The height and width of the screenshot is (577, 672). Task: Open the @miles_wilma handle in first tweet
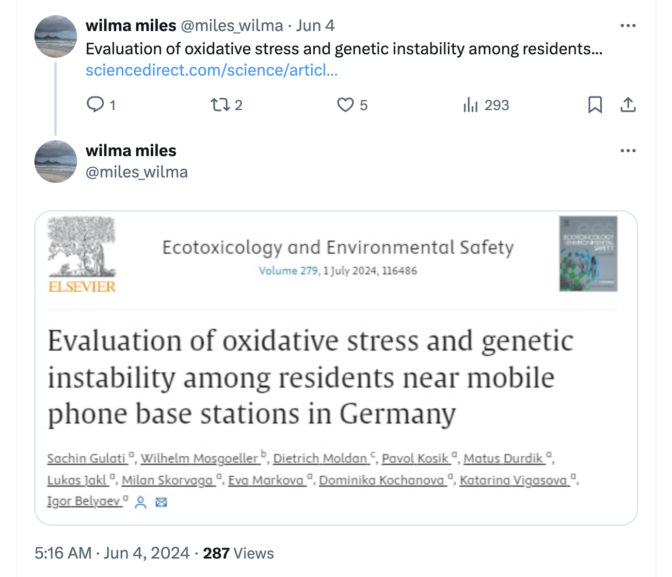pos(232,25)
